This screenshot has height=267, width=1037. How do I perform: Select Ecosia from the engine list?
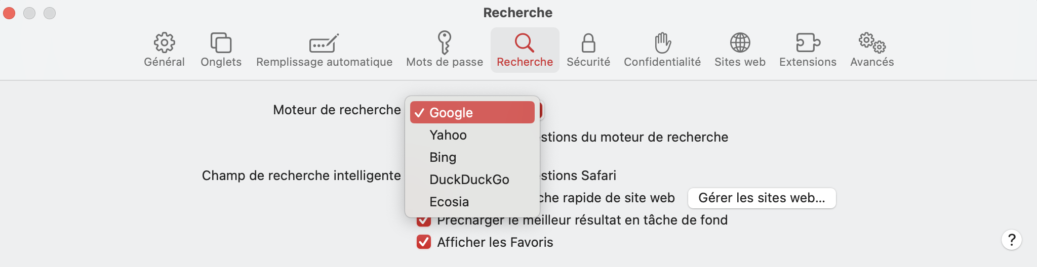(x=449, y=202)
